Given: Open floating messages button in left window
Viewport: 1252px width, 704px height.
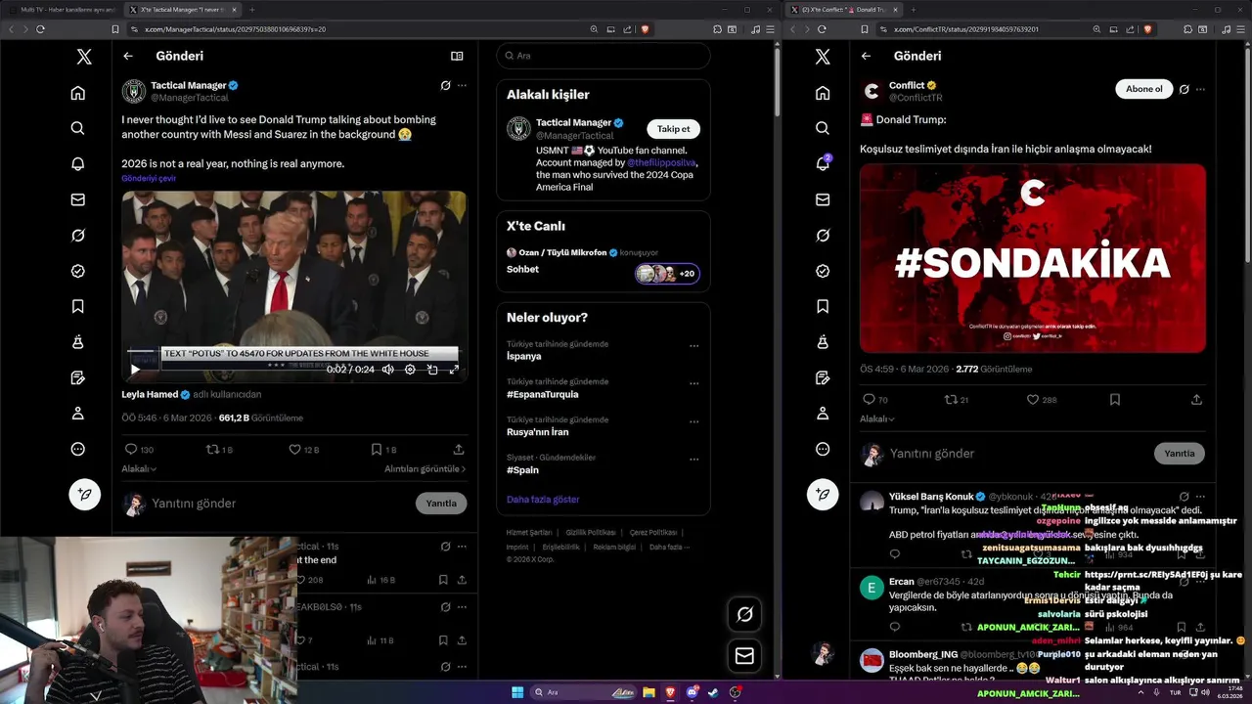Looking at the screenshot, I should coord(744,656).
